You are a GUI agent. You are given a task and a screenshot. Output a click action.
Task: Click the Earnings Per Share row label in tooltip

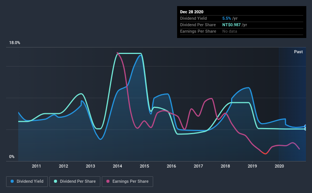coord(198,31)
